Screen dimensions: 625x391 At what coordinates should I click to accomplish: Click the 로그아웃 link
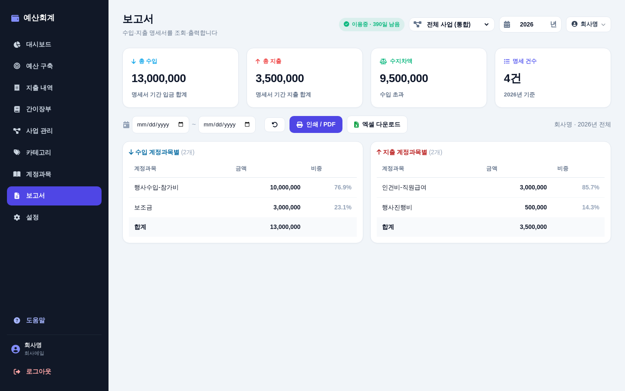point(54,371)
